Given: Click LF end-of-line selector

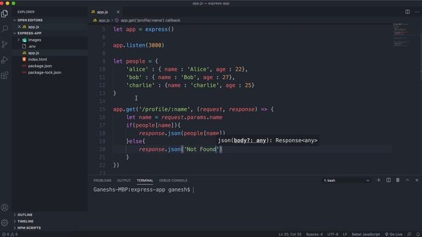Looking at the screenshot, I should coord(345,234).
